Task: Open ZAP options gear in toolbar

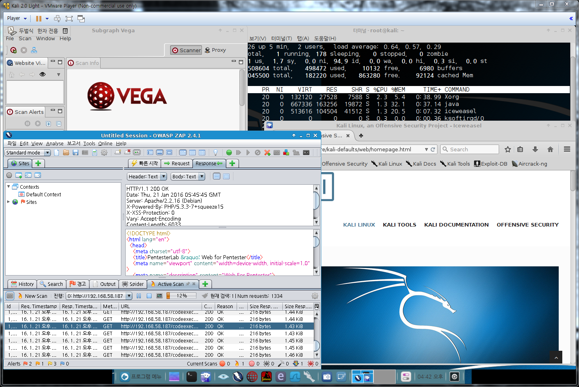Action: point(104,152)
